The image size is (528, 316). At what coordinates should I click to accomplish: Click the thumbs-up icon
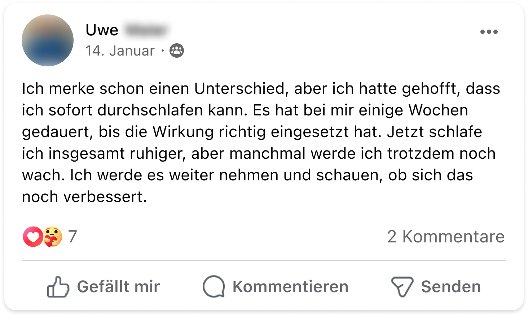tap(58, 287)
